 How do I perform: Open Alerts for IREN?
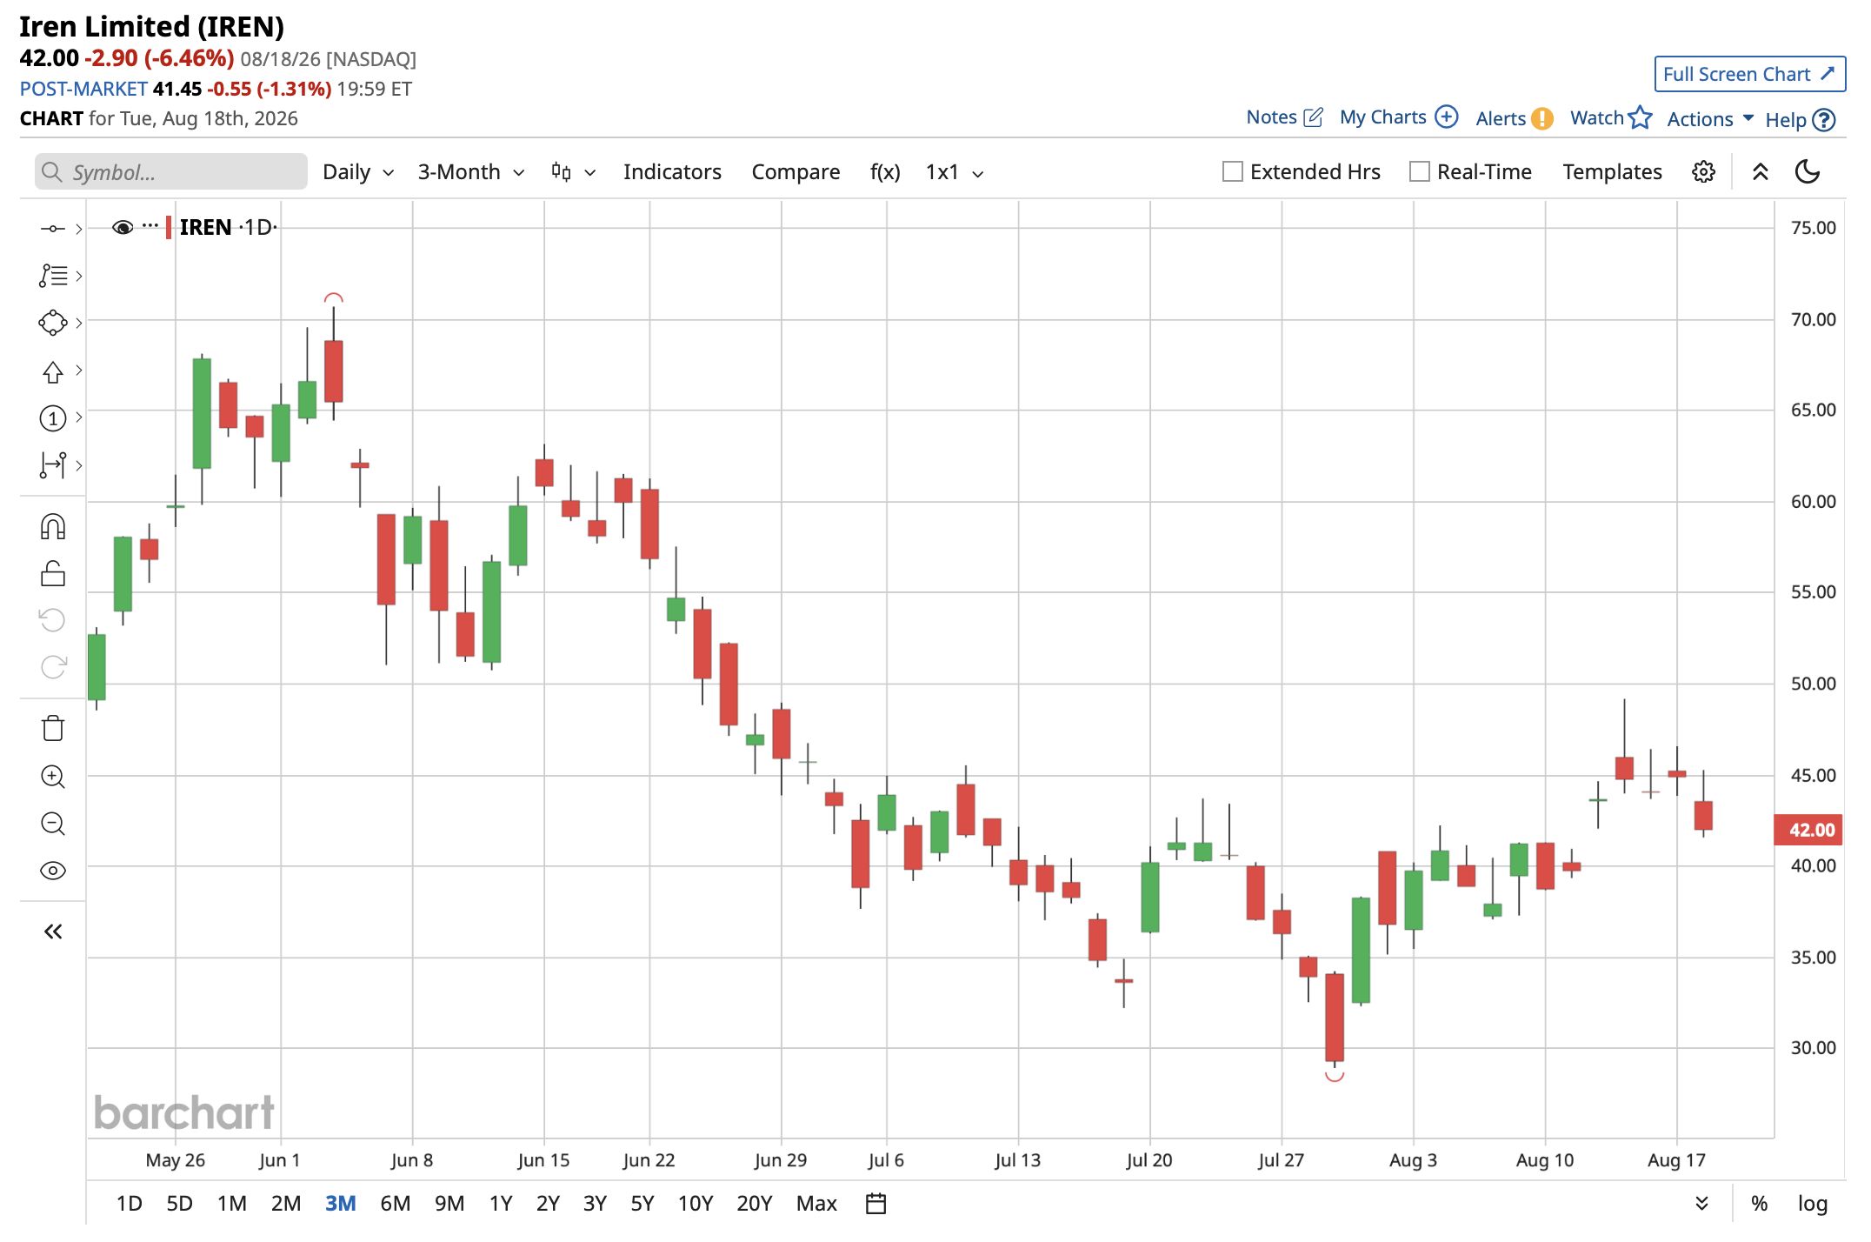pos(1514,118)
